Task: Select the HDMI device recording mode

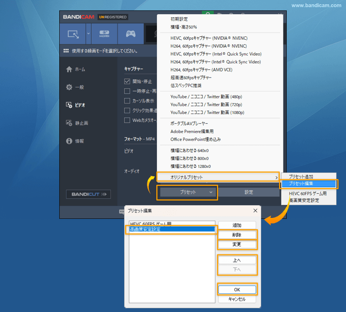Action: pyautogui.click(x=104, y=34)
